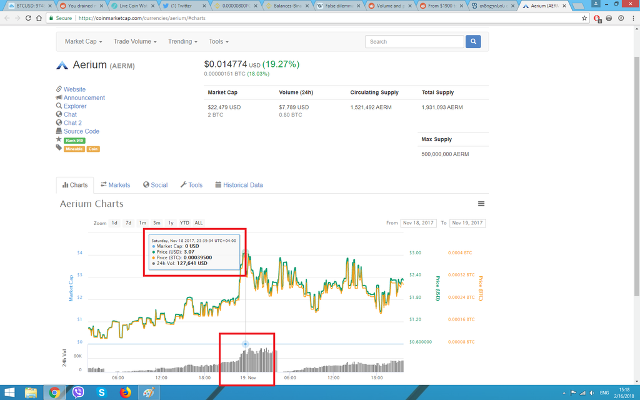The image size is (640, 400).
Task: Click the volume icon in system tray
Action: click(x=592, y=392)
